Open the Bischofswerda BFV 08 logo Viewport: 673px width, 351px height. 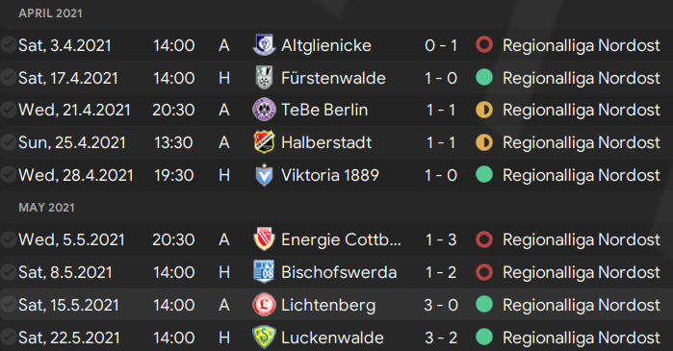pyautogui.click(x=264, y=272)
